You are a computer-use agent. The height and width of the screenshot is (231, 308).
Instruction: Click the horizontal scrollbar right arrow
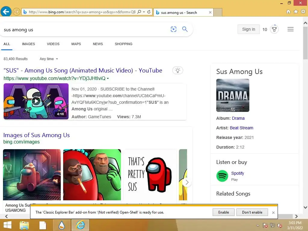coord(296,216)
